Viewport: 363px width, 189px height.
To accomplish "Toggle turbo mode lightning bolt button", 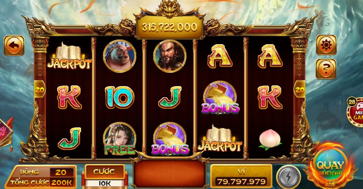I will pyautogui.click(x=288, y=177).
